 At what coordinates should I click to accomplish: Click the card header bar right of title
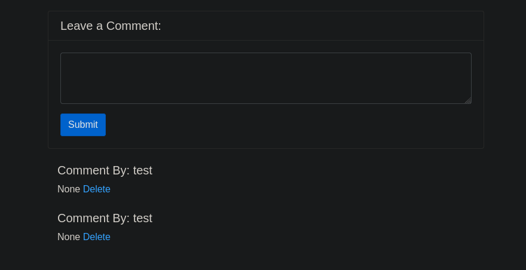click(x=322, y=26)
